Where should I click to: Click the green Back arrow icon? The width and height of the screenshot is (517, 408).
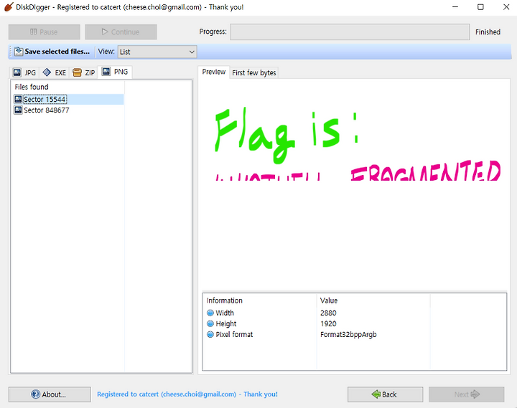pos(376,394)
